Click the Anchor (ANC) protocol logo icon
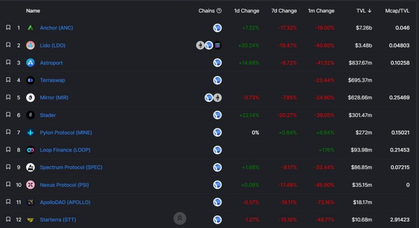Screen dimensions: 419x228 tap(30, 28)
